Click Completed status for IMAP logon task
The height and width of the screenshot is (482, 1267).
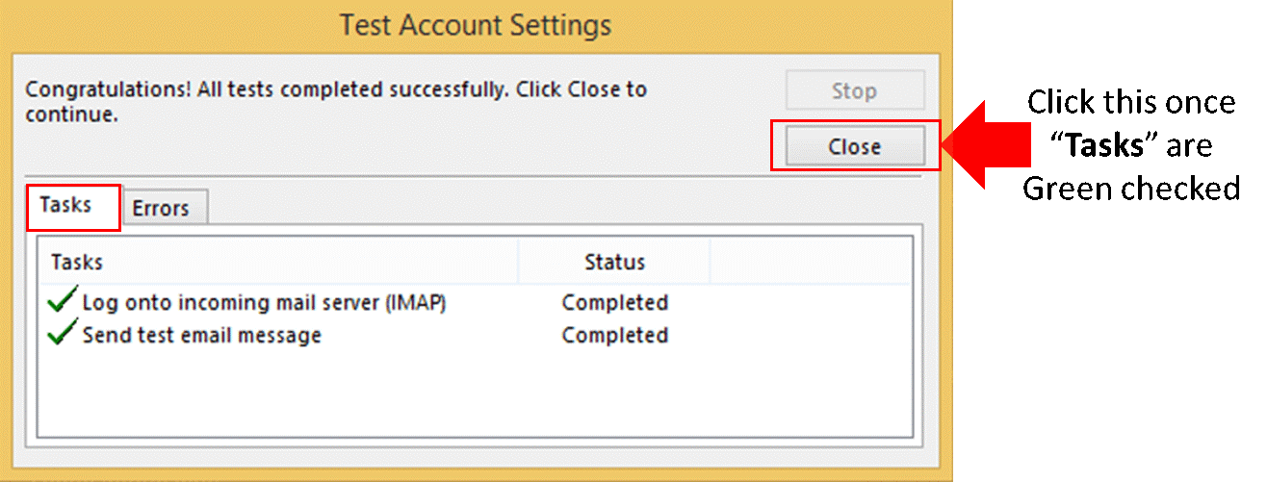(x=615, y=302)
